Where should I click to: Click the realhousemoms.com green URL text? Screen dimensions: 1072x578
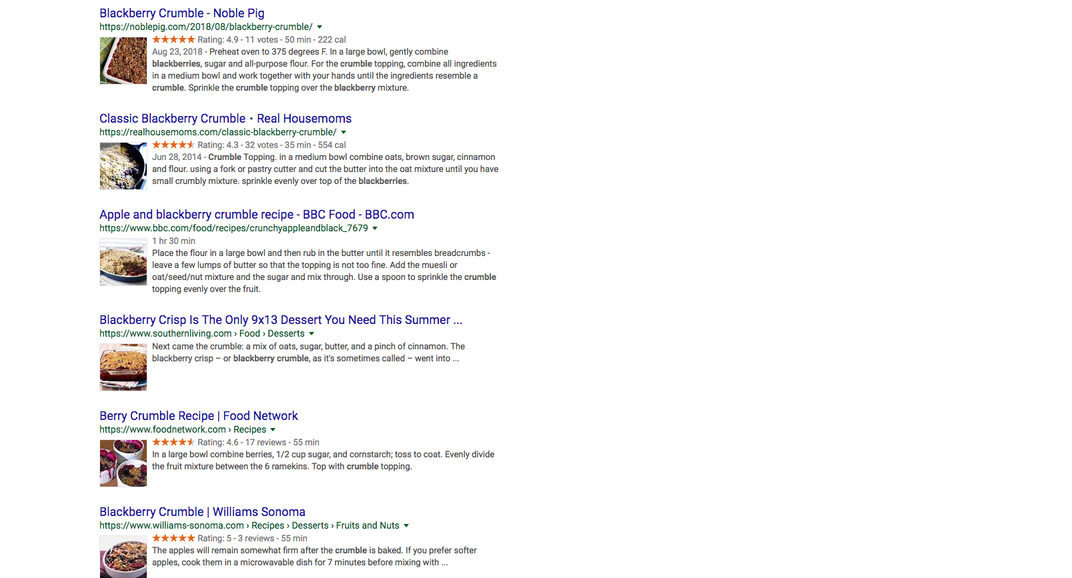tap(218, 132)
